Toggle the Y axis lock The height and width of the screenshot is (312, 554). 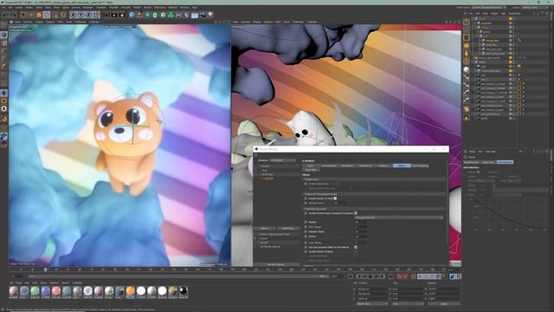point(81,15)
